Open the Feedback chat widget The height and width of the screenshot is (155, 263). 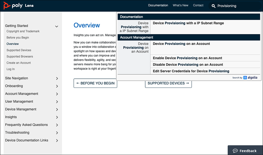coord(245,150)
